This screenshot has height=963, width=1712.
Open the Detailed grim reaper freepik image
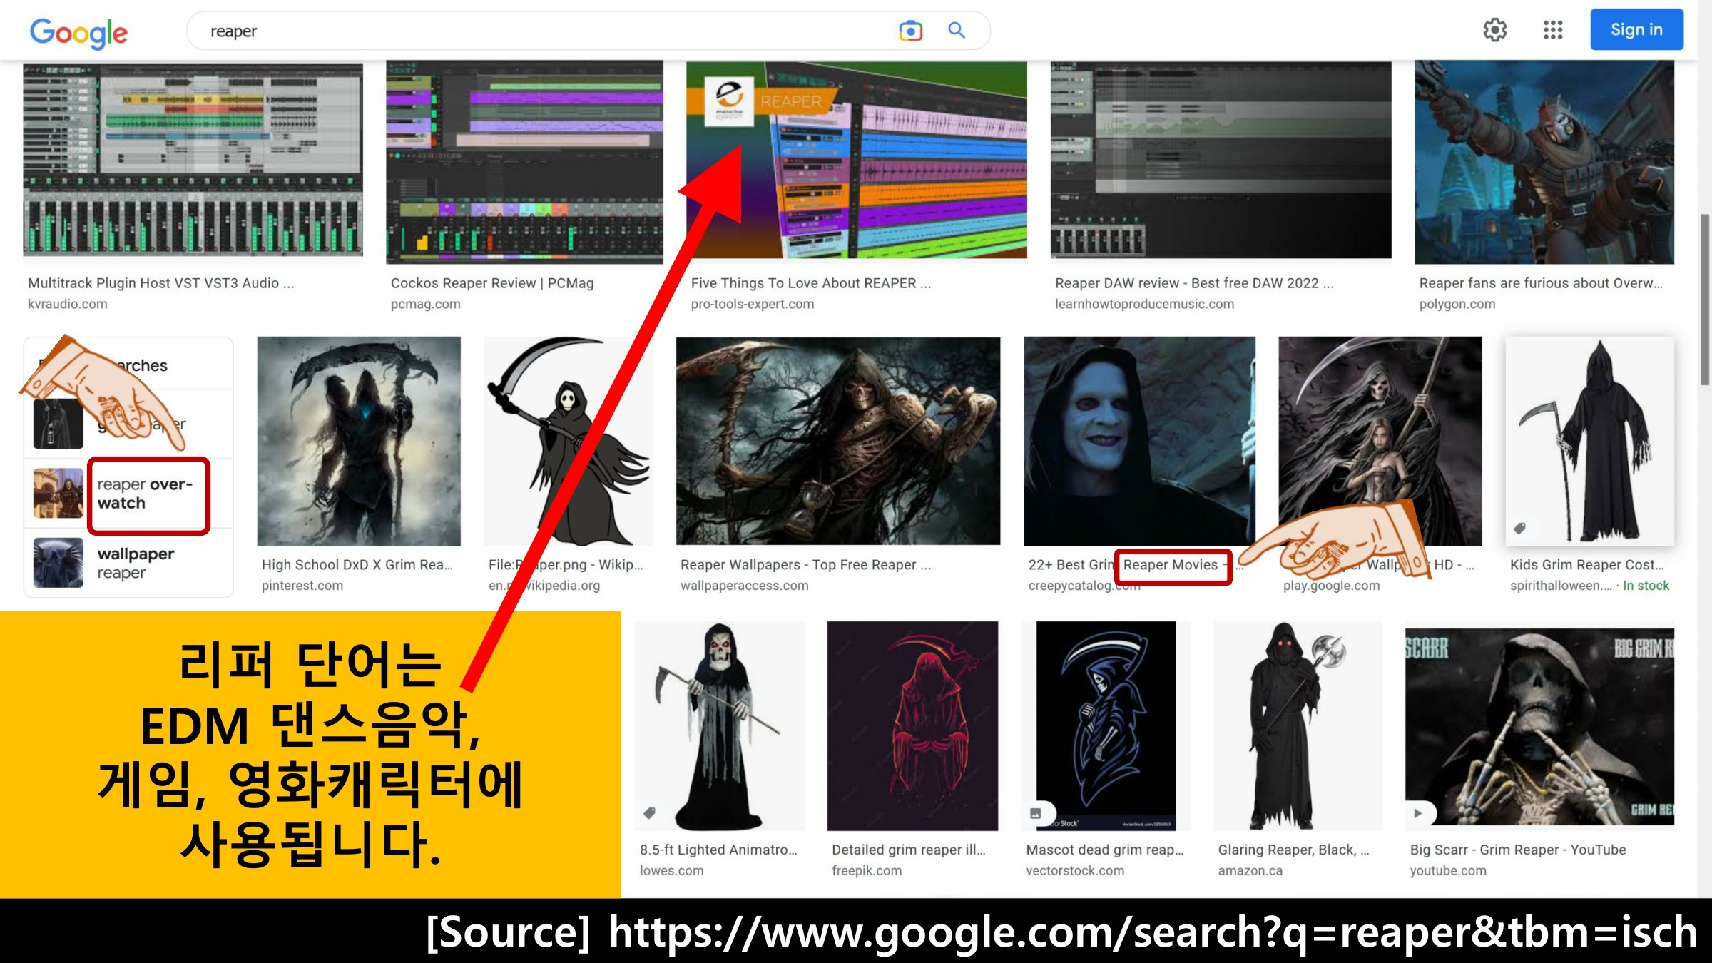(x=912, y=725)
